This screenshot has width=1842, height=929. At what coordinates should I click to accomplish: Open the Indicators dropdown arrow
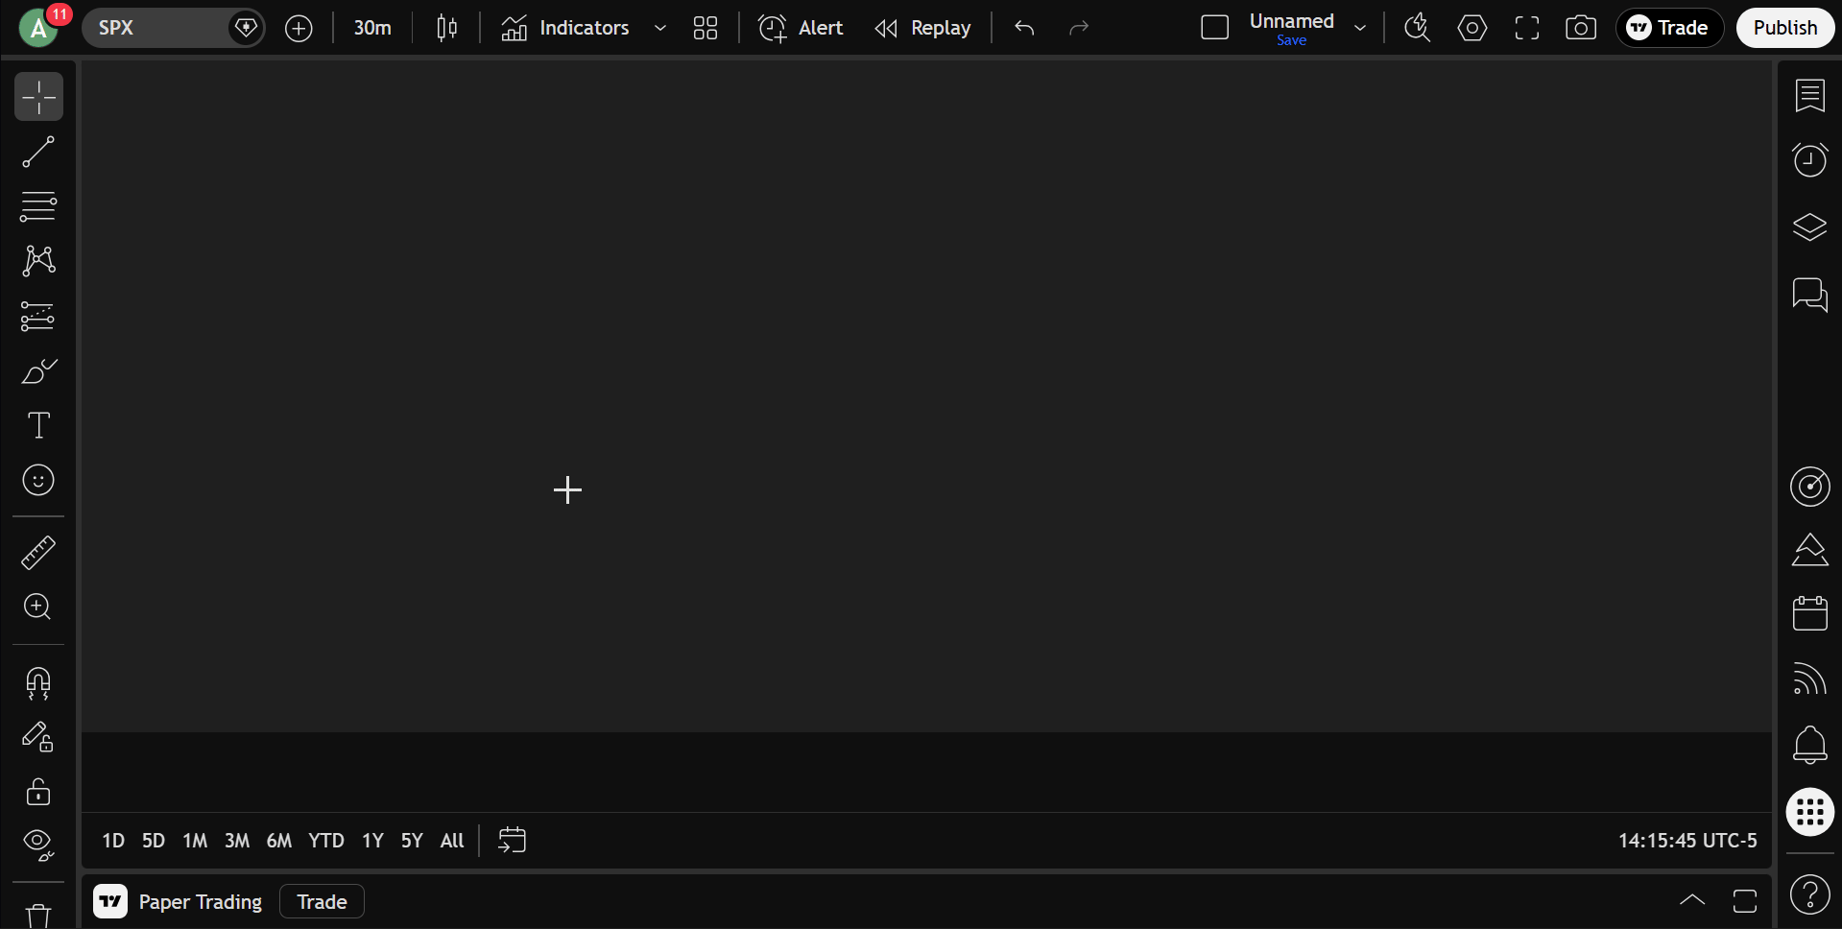click(x=659, y=28)
